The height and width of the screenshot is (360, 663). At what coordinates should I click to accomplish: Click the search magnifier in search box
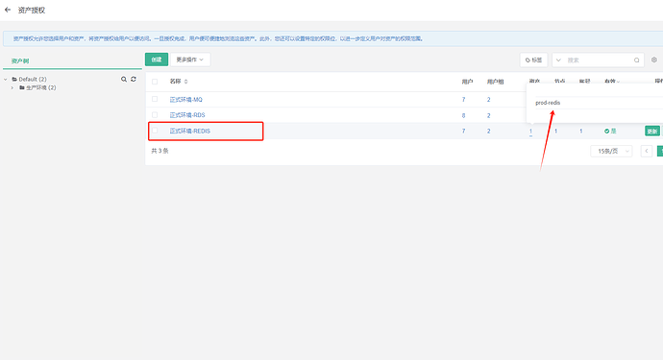tap(636, 60)
